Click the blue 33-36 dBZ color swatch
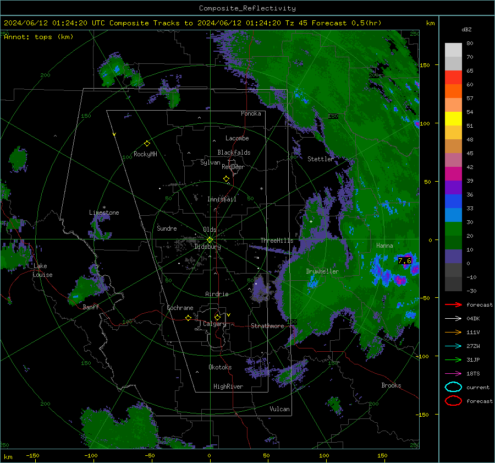495x463 pixels. pyautogui.click(x=453, y=201)
